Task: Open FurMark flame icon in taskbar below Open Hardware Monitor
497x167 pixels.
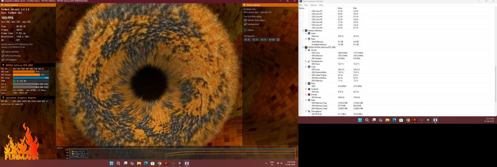Action: click(415, 120)
